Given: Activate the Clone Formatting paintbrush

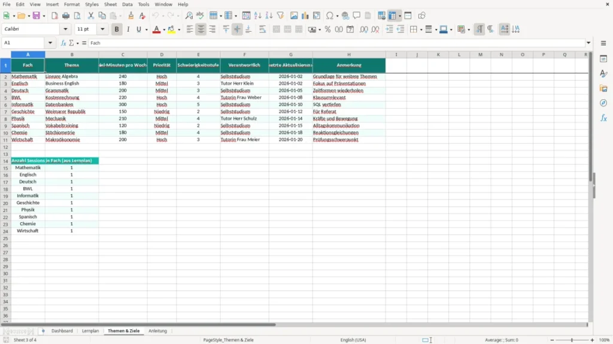Looking at the screenshot, I should tap(131, 16).
